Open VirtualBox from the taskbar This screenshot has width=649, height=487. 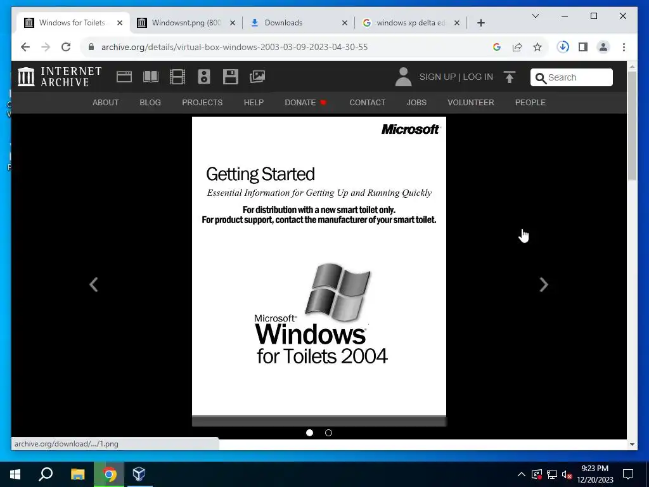(x=139, y=474)
